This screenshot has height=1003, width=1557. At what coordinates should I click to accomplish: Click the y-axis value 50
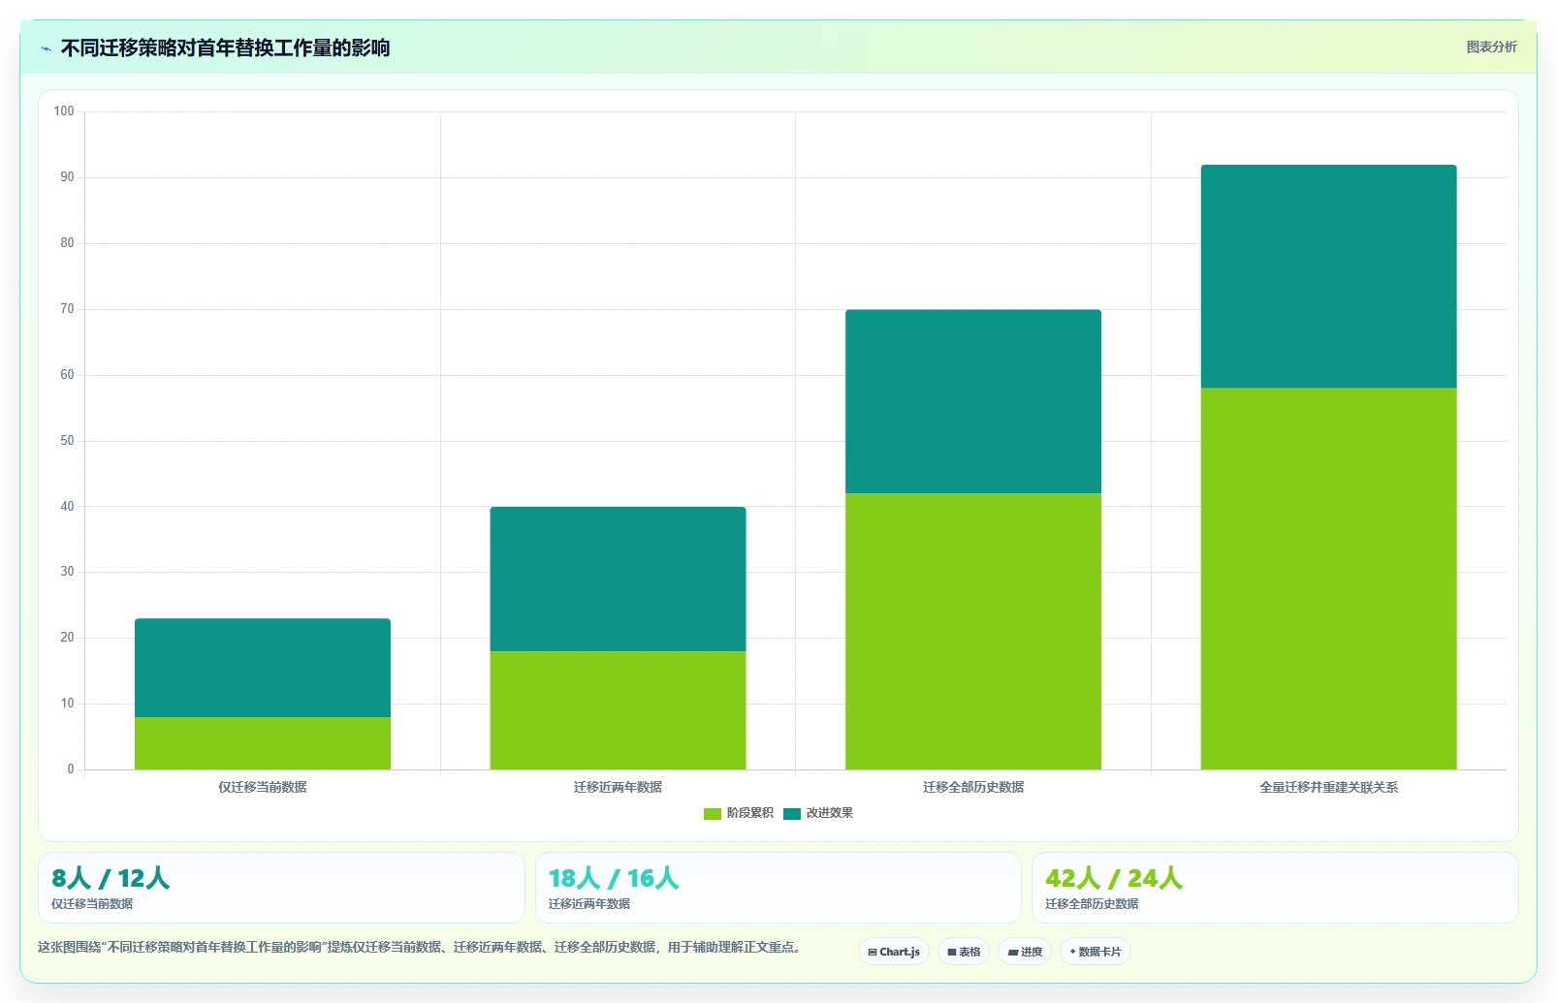click(x=67, y=441)
